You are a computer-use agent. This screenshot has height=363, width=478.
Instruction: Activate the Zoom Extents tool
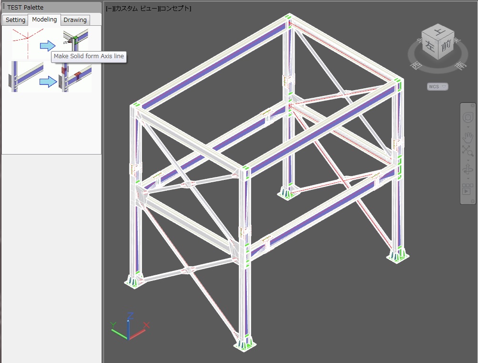(467, 151)
